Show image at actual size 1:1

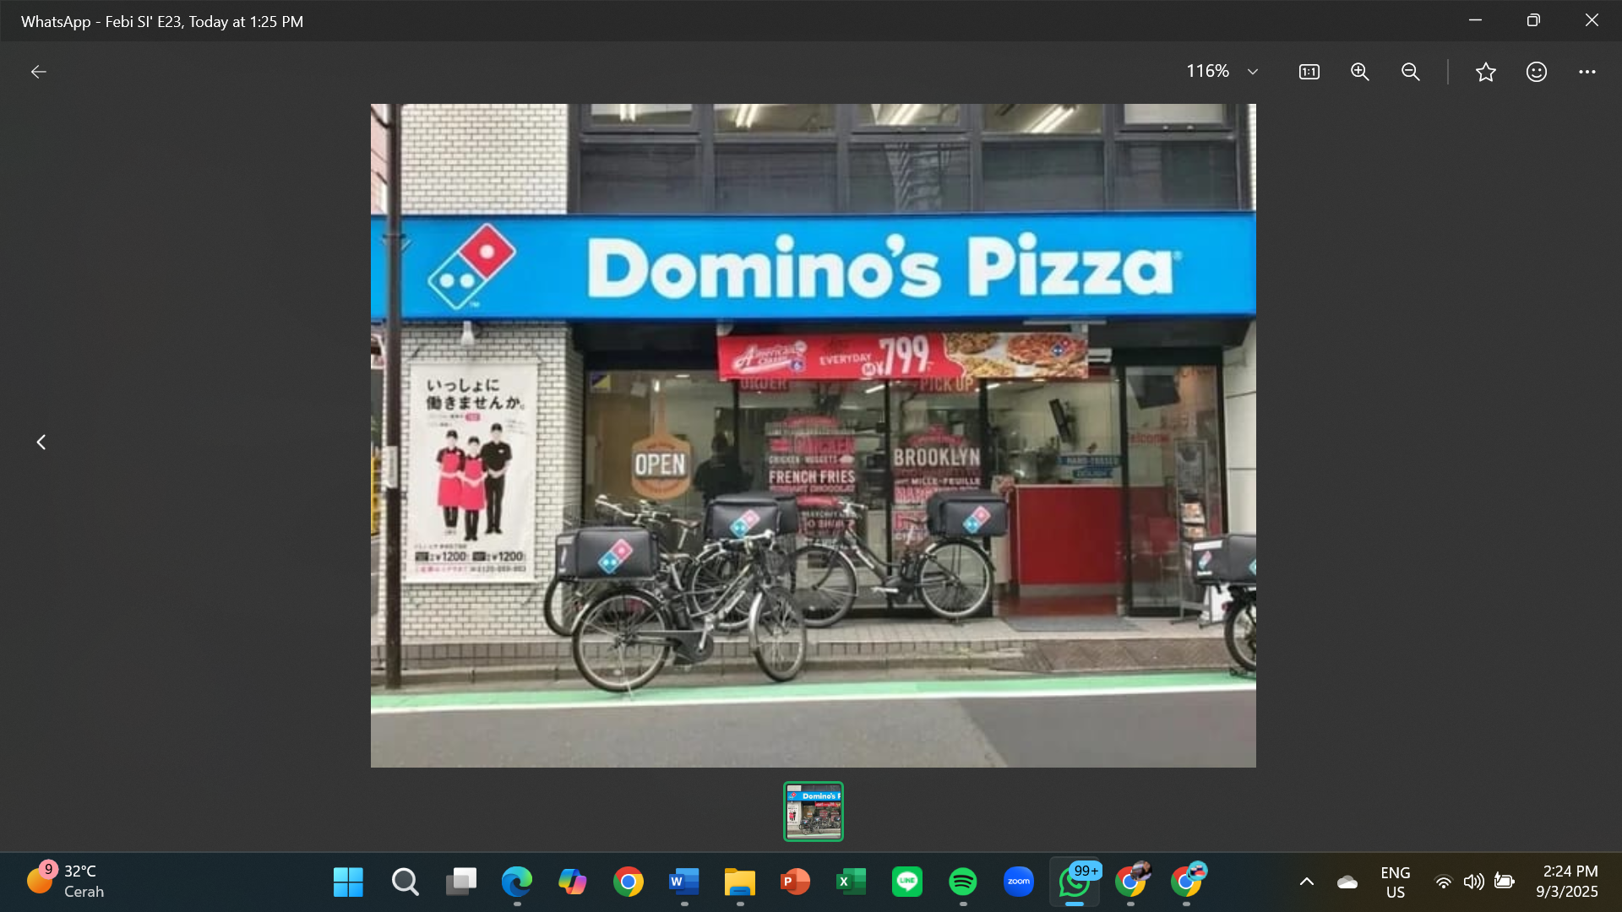coord(1309,72)
